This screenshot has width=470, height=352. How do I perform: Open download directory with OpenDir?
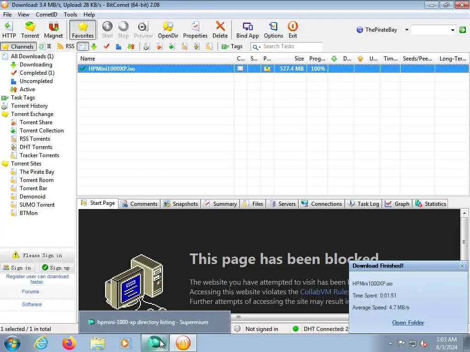[168, 30]
